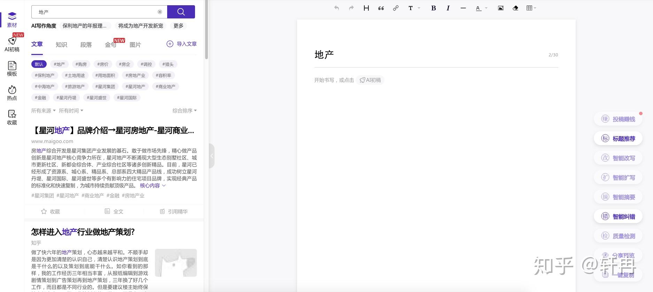
Task: Click the 智能摘要 side button
Action: (618, 197)
